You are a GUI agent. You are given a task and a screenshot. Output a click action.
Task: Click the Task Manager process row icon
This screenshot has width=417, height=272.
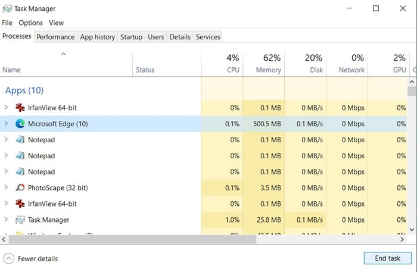click(20, 220)
